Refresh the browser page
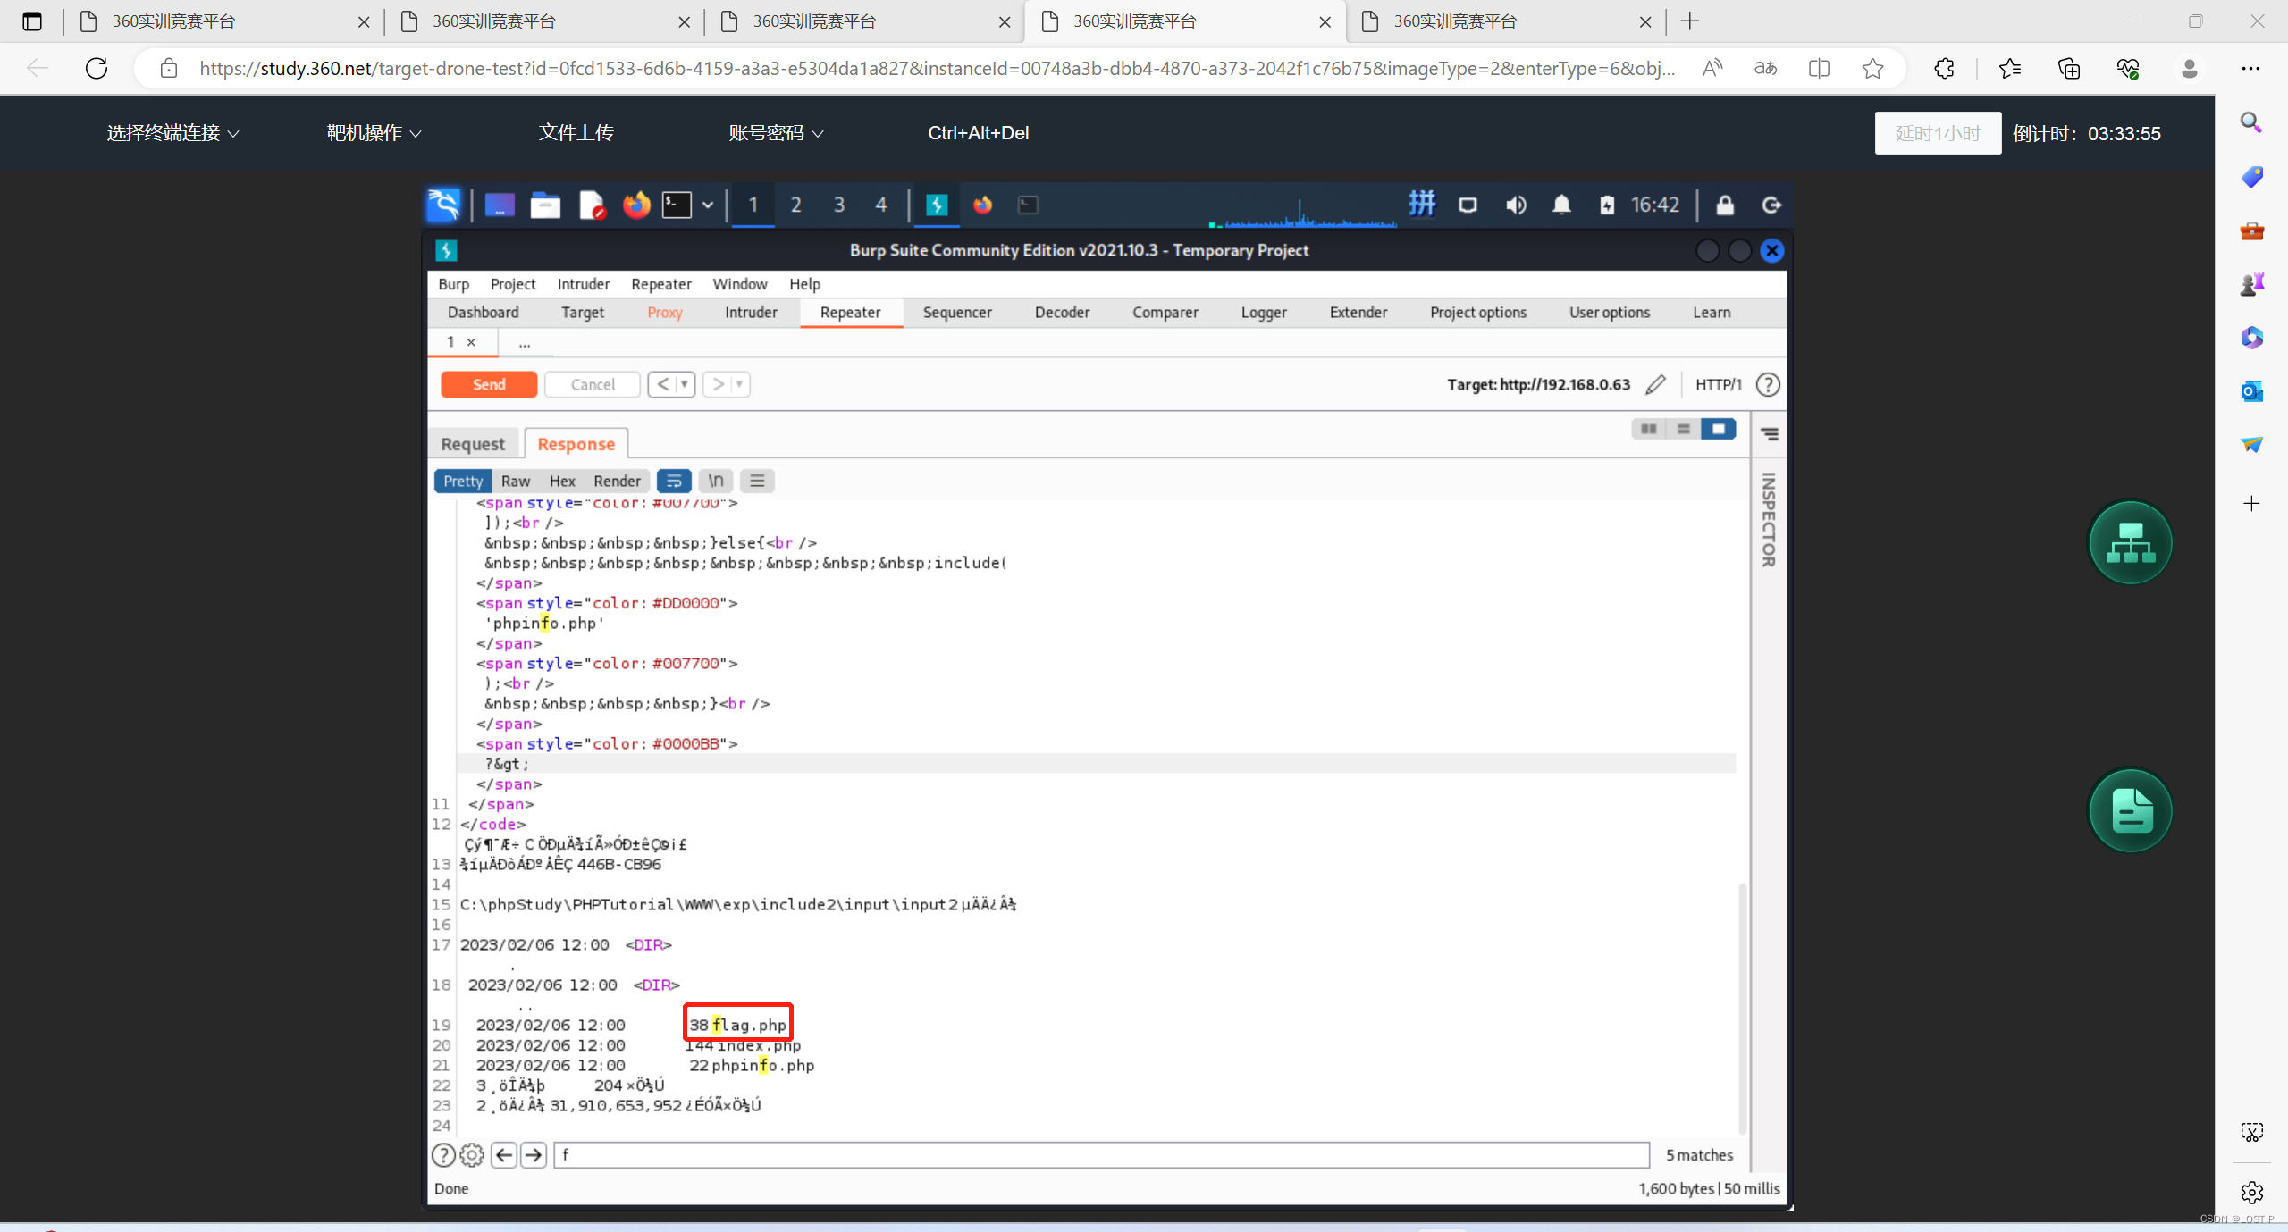This screenshot has height=1232, width=2288. [x=97, y=68]
